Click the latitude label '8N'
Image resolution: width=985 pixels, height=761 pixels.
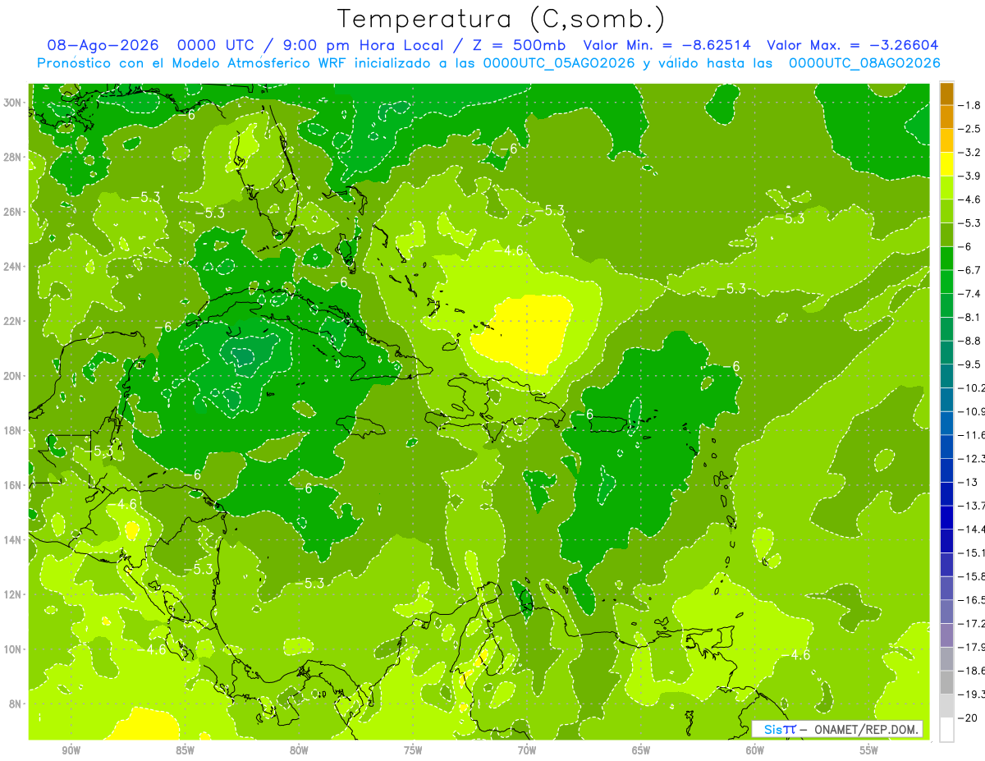[x=16, y=704]
